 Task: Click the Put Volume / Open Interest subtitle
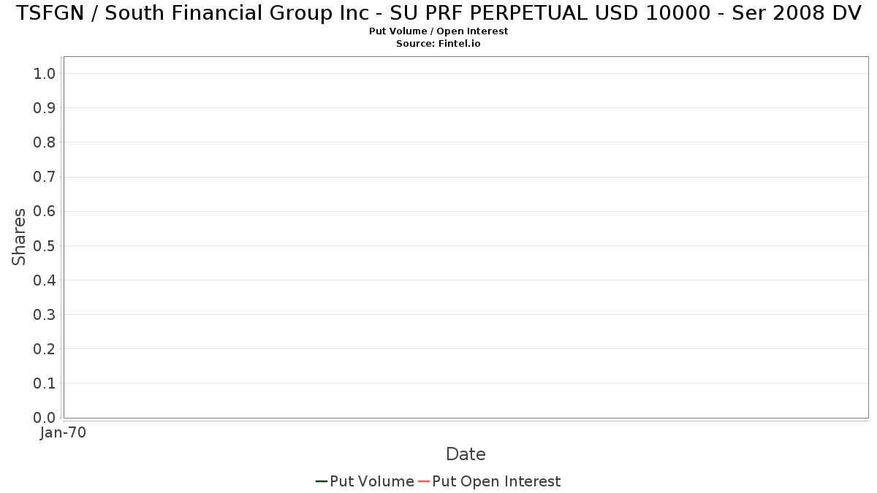(x=438, y=31)
